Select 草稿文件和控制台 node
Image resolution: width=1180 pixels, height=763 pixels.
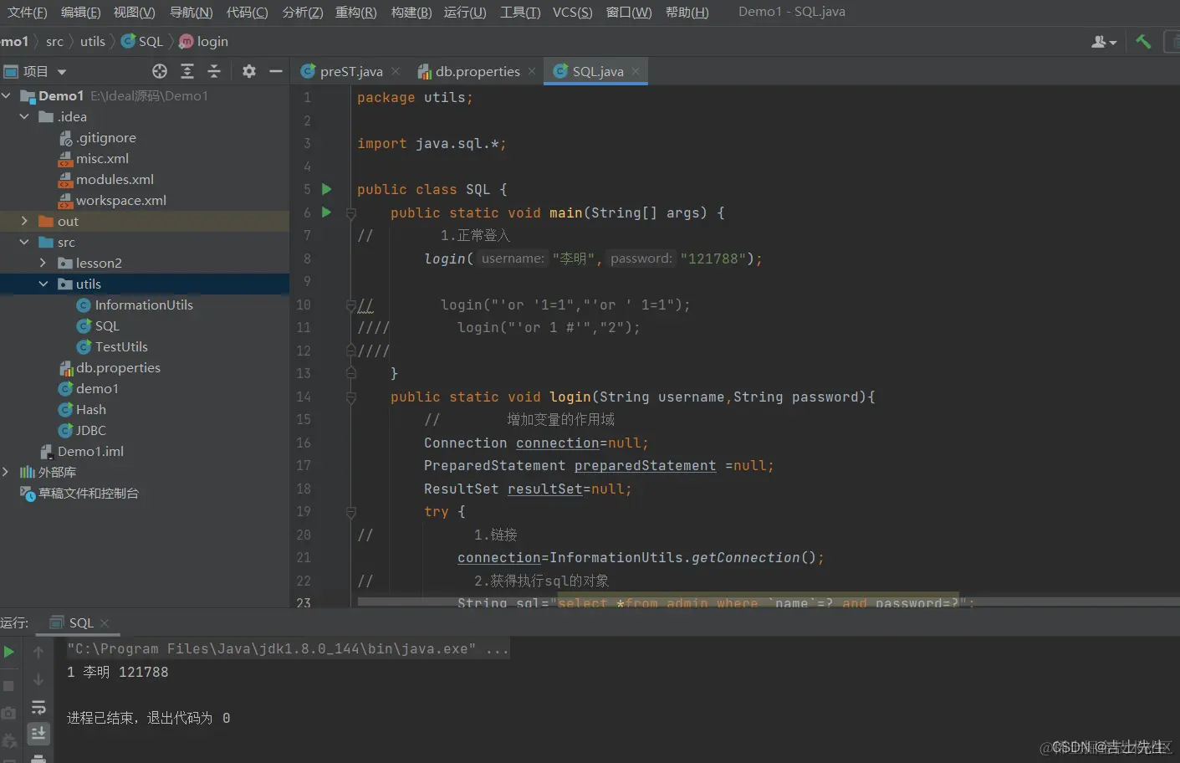(88, 493)
